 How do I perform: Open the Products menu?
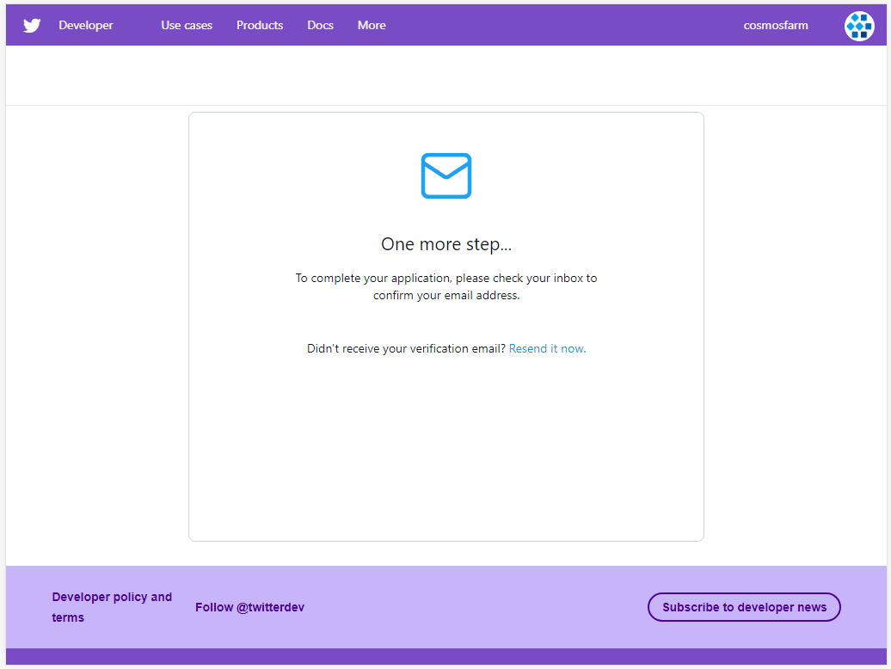tap(260, 26)
